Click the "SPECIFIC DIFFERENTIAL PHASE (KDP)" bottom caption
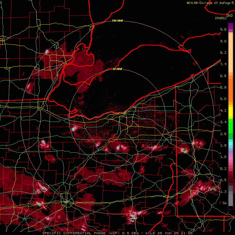Image resolution: width=235 pixels, height=235 pixels. click(x=81, y=233)
